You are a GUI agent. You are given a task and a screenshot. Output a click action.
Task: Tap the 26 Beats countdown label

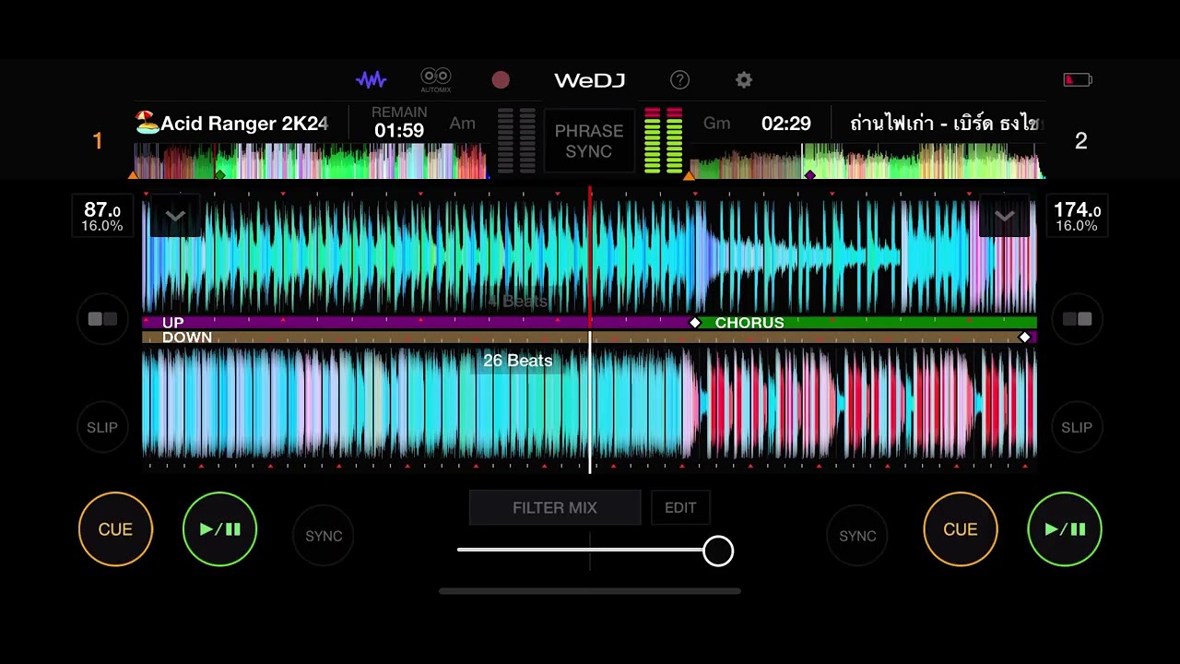click(x=518, y=361)
